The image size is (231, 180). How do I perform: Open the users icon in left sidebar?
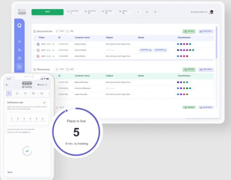pyautogui.click(x=19, y=50)
